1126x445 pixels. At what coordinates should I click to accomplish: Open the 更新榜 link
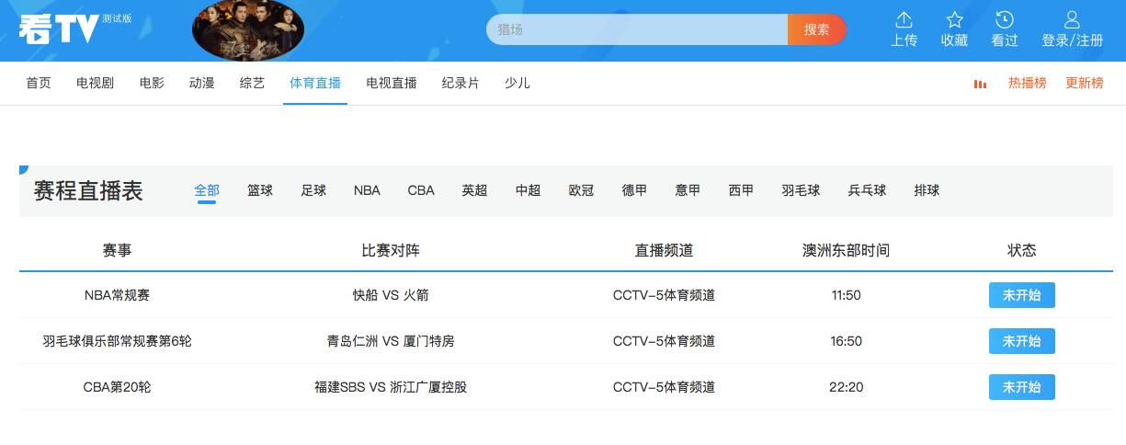(1085, 83)
